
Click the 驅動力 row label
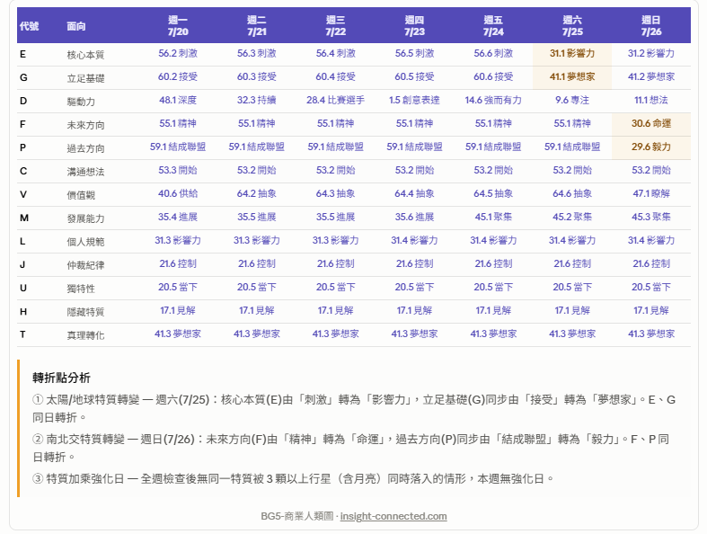coord(81,102)
